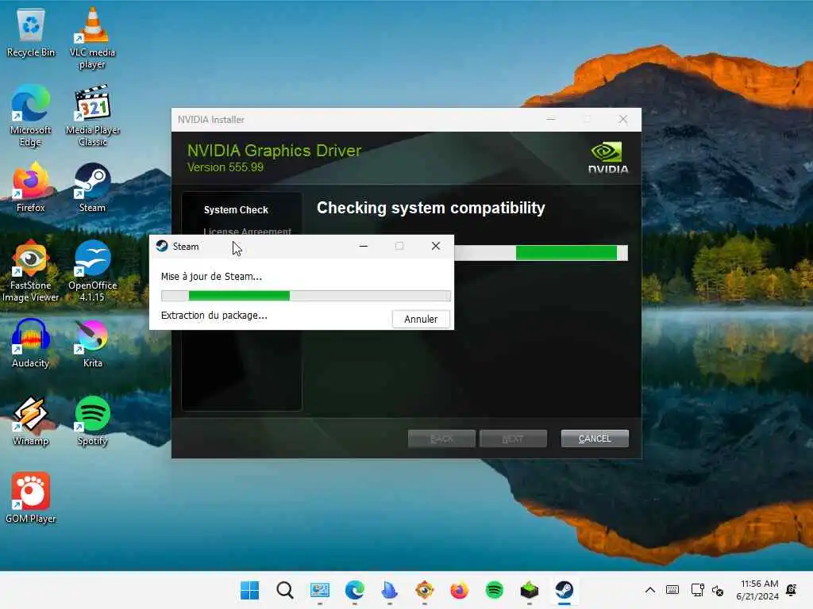
Task: Click the 'Checking system compatibility' heading
Action: pyautogui.click(x=431, y=208)
